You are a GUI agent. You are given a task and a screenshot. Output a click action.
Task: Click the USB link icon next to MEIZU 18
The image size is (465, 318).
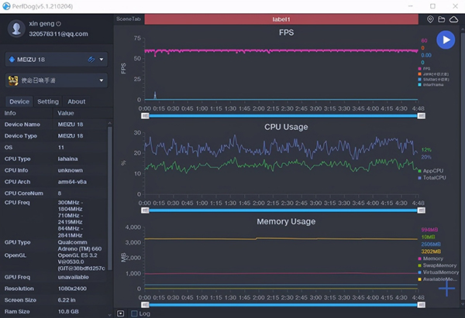coord(91,59)
